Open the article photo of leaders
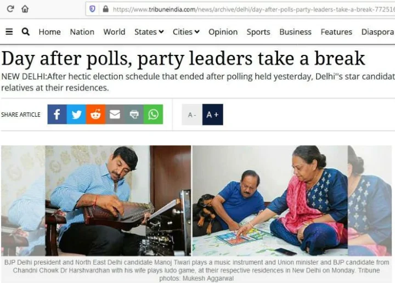 coord(196,201)
